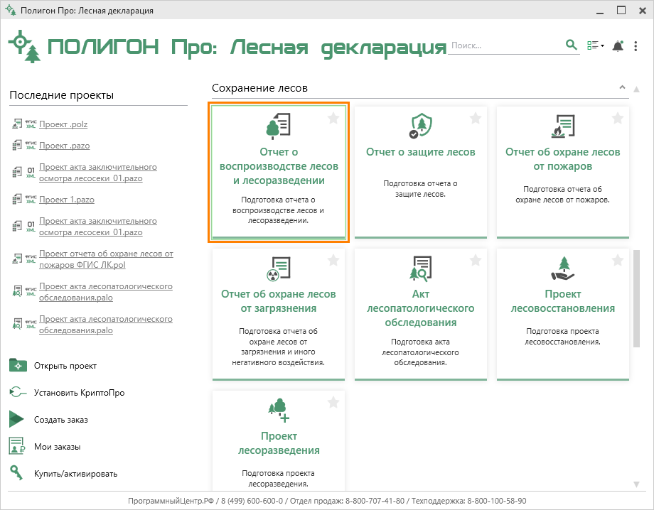Favorite Отчет об охране лесов от загрязнения star
Screen dimensions: 654x510
click(x=333, y=261)
